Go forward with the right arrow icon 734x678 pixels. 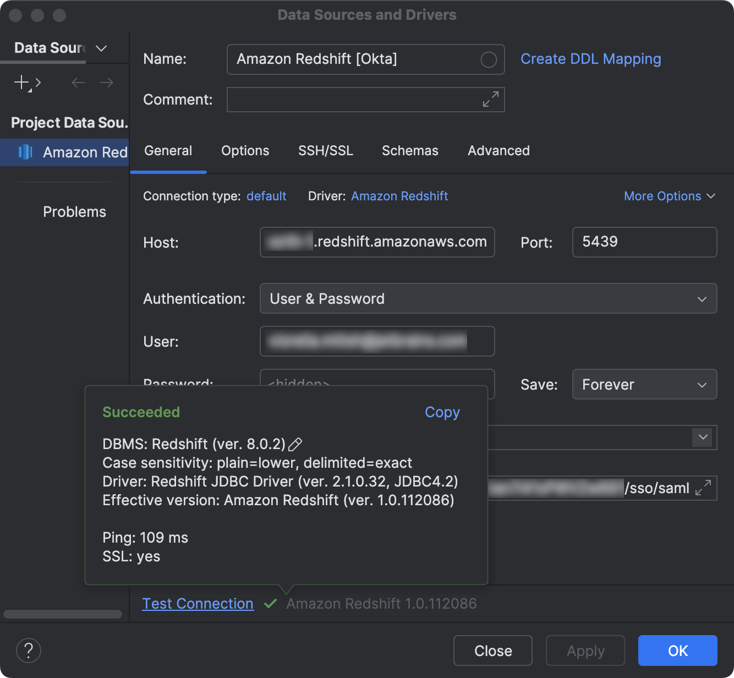coord(107,83)
